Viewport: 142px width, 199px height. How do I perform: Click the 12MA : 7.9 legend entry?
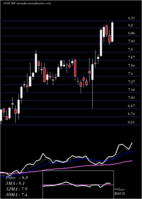click(16, 189)
